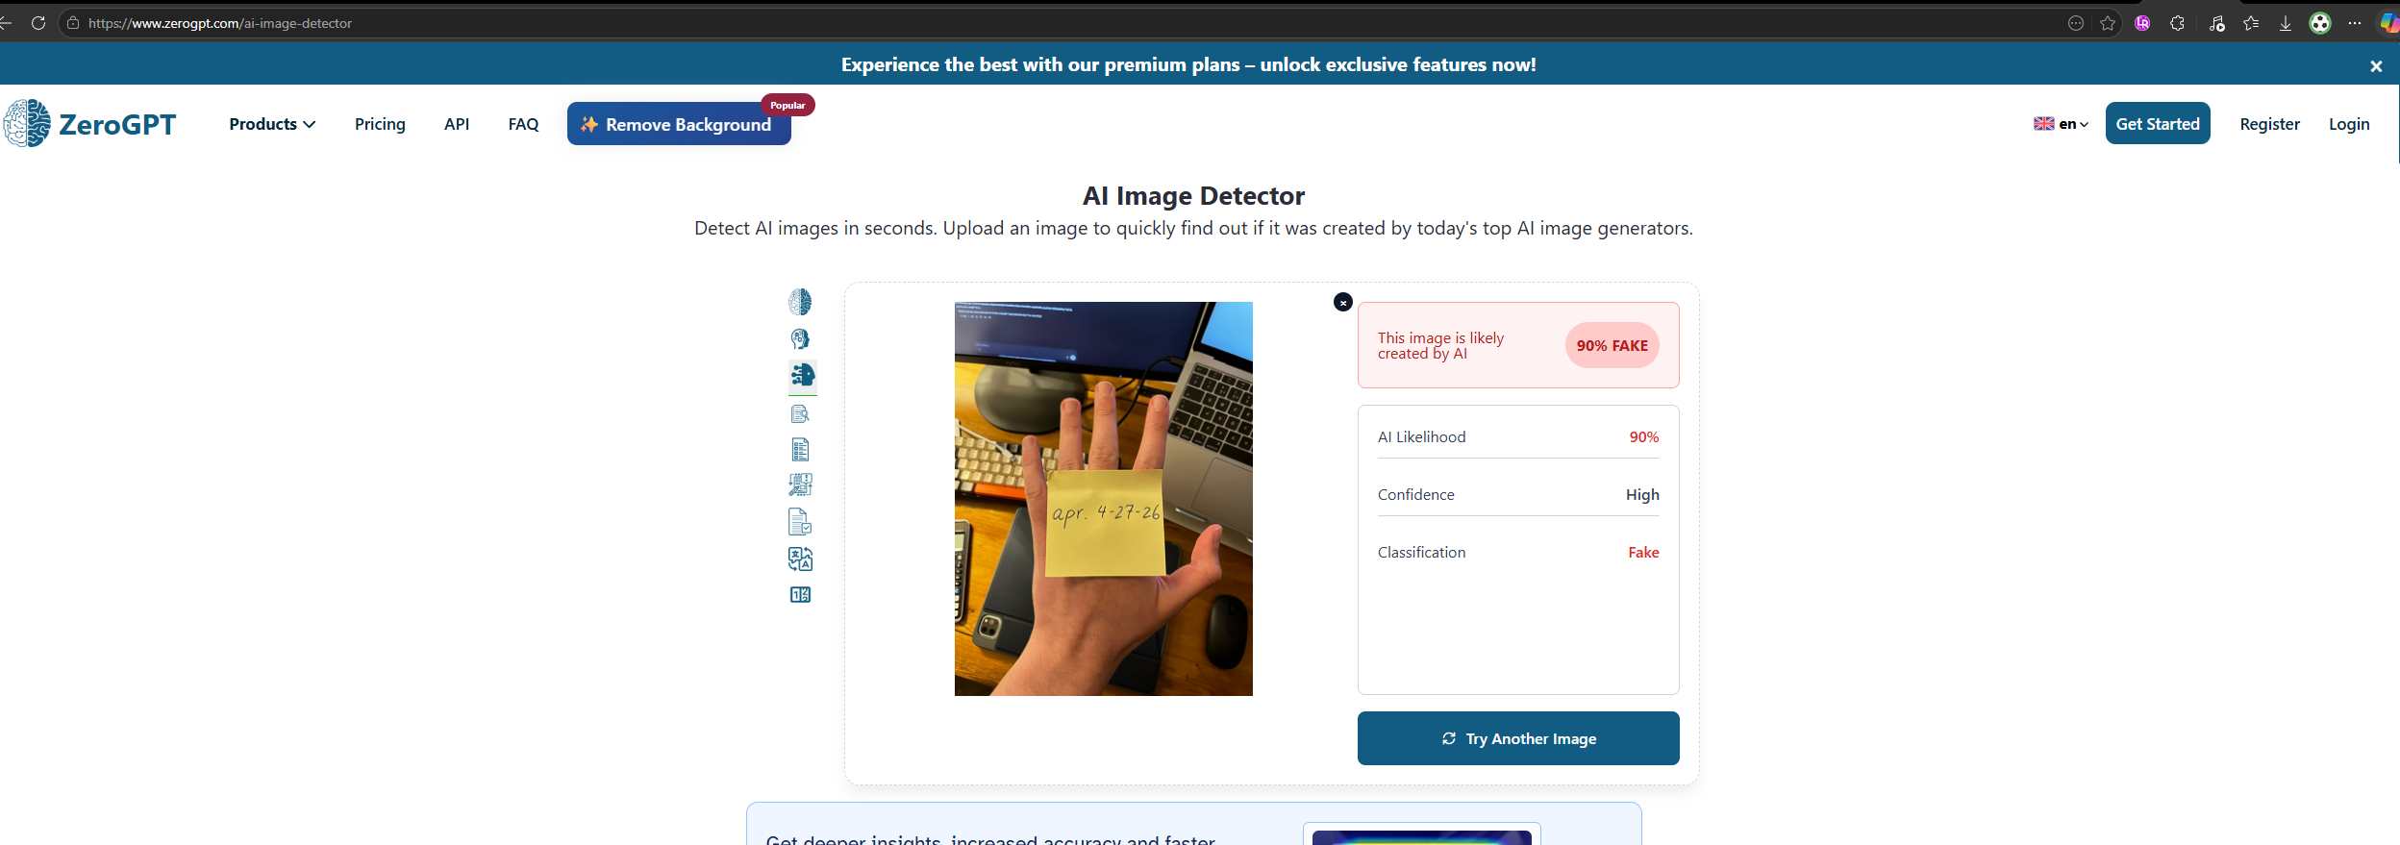Click the ZeroGPT brain logo
This screenshot has height=845, width=2400.
[x=27, y=123]
